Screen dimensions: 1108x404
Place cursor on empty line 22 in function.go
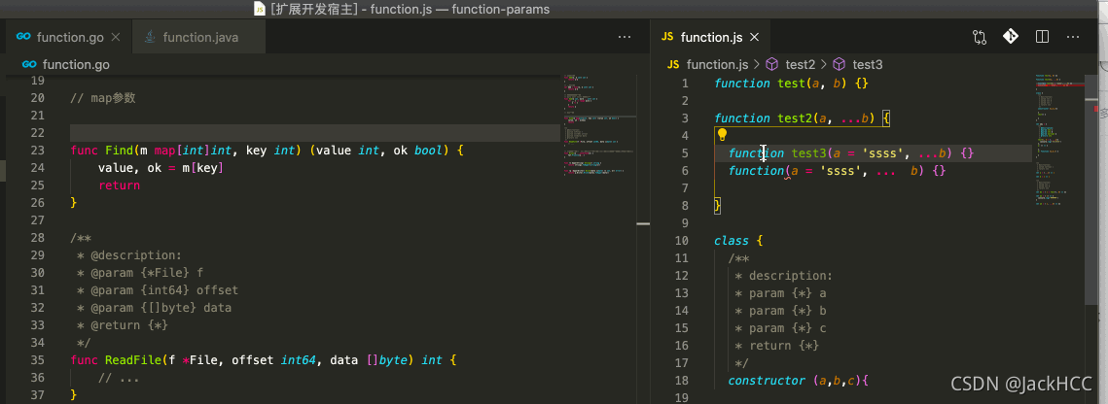(314, 133)
